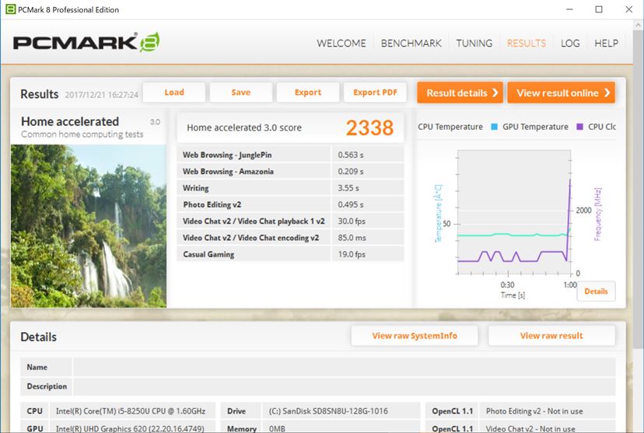Click View result online button
Screen dimensions: 644x433
click(561, 93)
